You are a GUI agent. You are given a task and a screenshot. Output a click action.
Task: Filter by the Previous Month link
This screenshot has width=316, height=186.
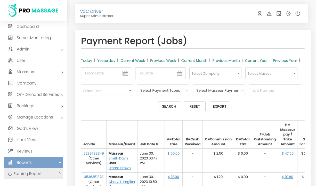pos(226,61)
